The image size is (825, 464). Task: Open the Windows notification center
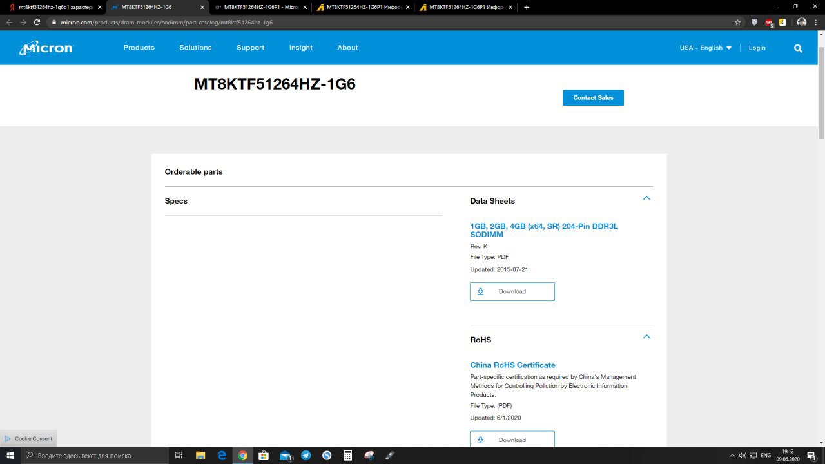[x=811, y=455]
